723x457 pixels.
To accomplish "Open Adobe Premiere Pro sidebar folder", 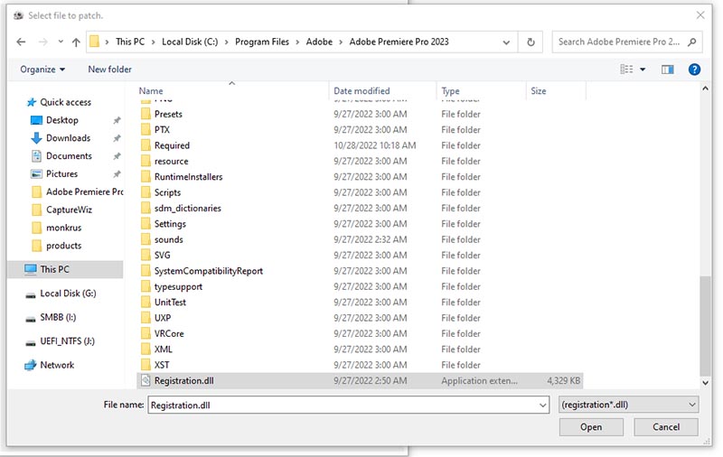I will point(77,192).
